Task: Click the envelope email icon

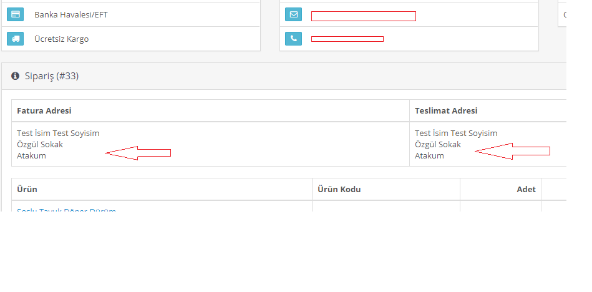Action: click(x=293, y=14)
